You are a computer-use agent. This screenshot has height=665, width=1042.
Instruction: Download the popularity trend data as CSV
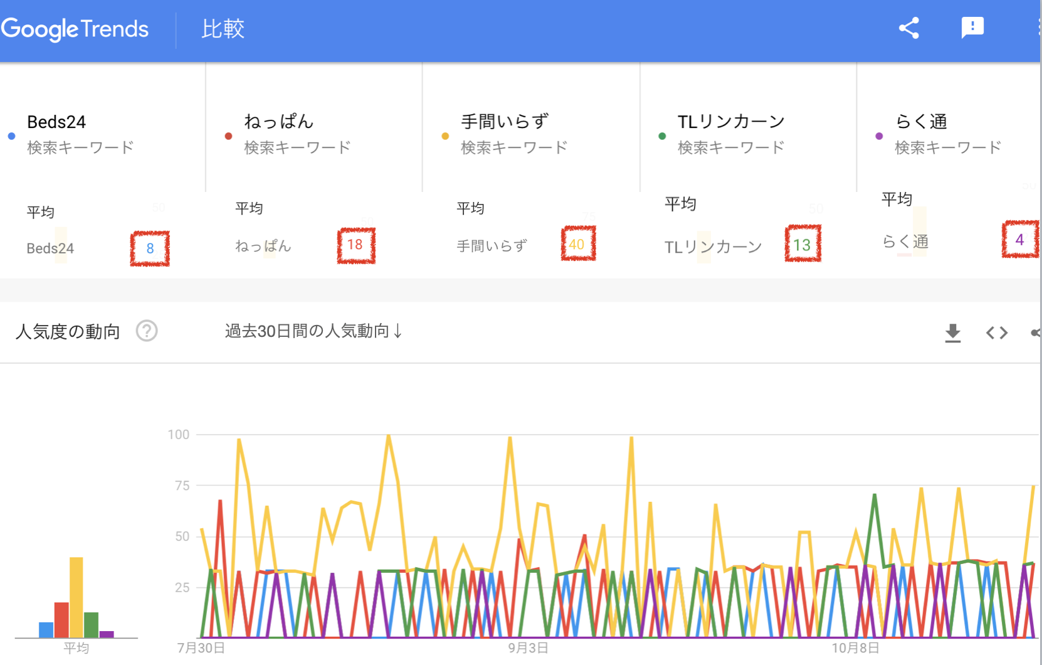(952, 332)
